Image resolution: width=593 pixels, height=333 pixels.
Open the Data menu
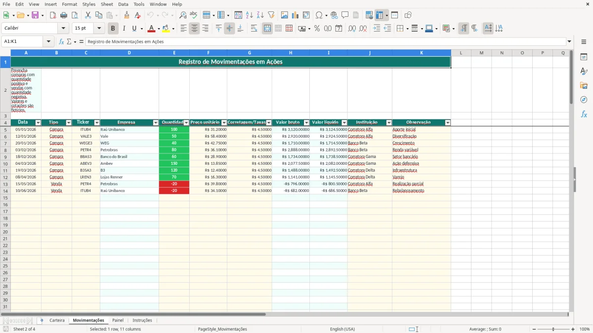[123, 4]
